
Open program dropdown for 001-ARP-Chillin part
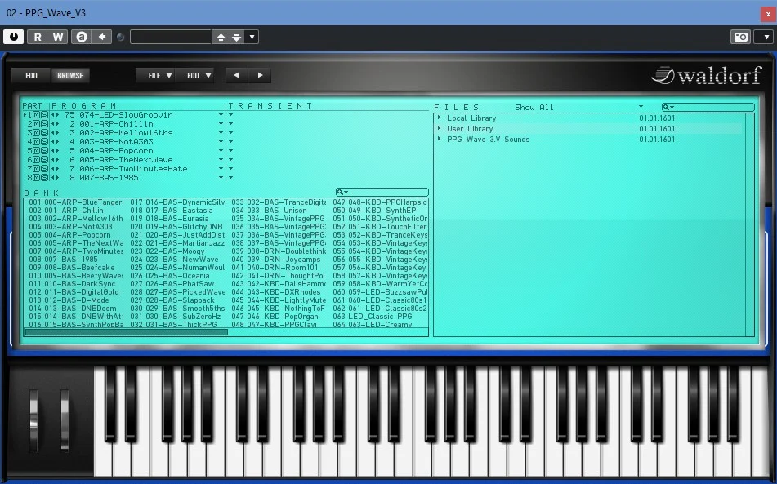221,124
